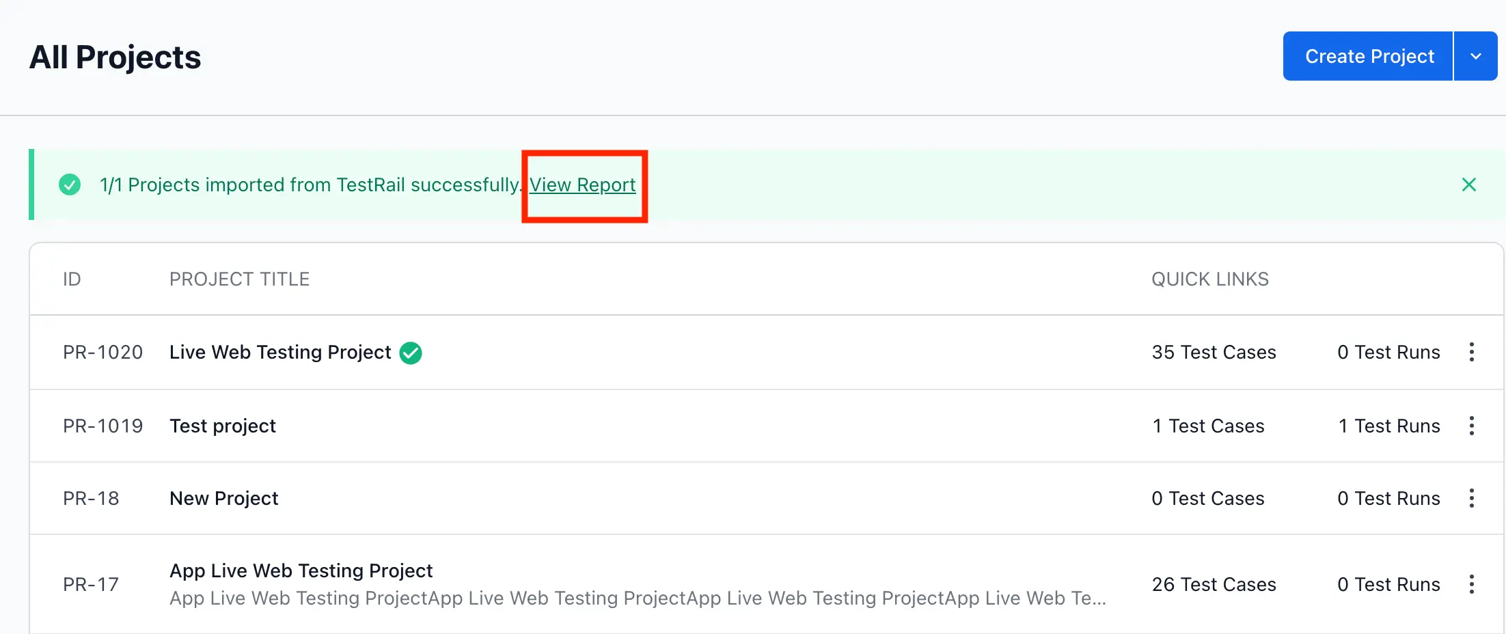1506x634 pixels.
Task: Open the Test project title
Action: 223,426
